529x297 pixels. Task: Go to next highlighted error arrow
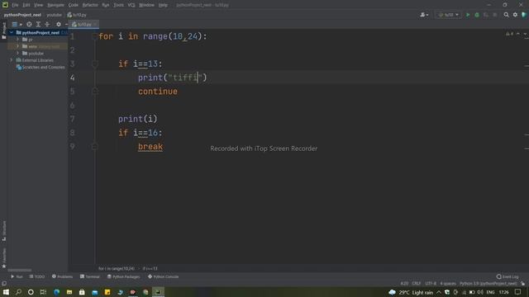coord(526,34)
